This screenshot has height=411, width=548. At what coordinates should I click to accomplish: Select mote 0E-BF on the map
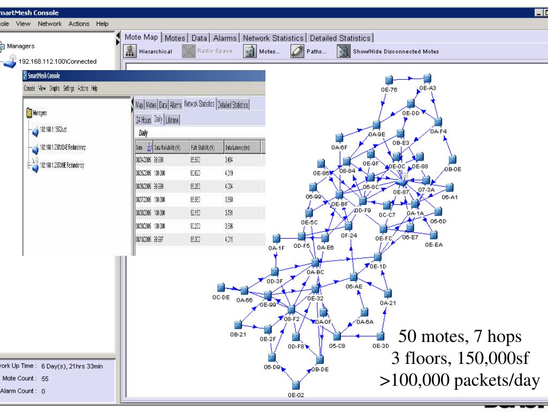pyautogui.click(x=339, y=195)
